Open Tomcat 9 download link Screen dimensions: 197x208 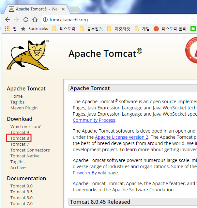(20, 132)
